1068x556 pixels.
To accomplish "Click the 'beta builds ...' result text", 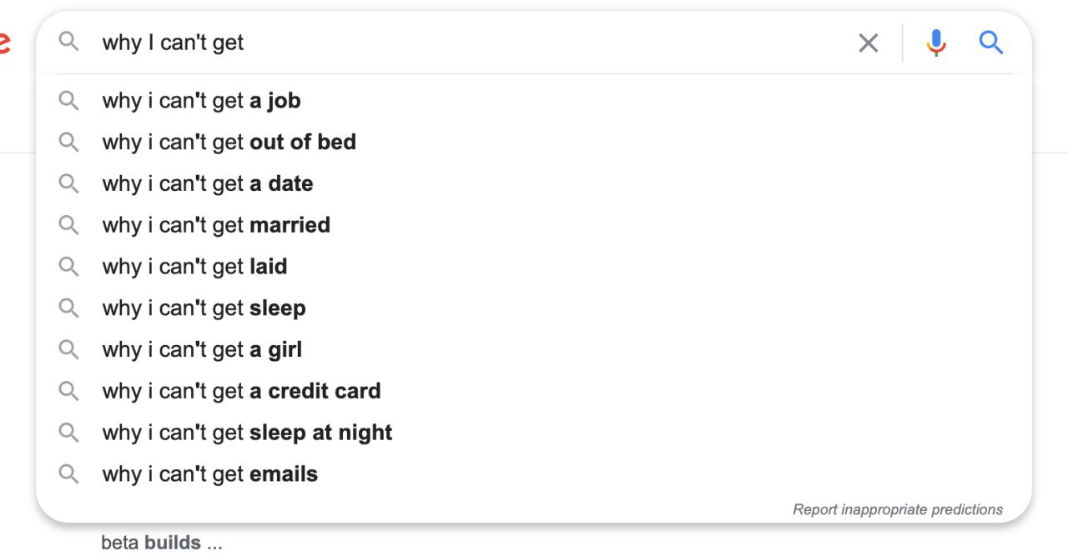I will (x=162, y=543).
